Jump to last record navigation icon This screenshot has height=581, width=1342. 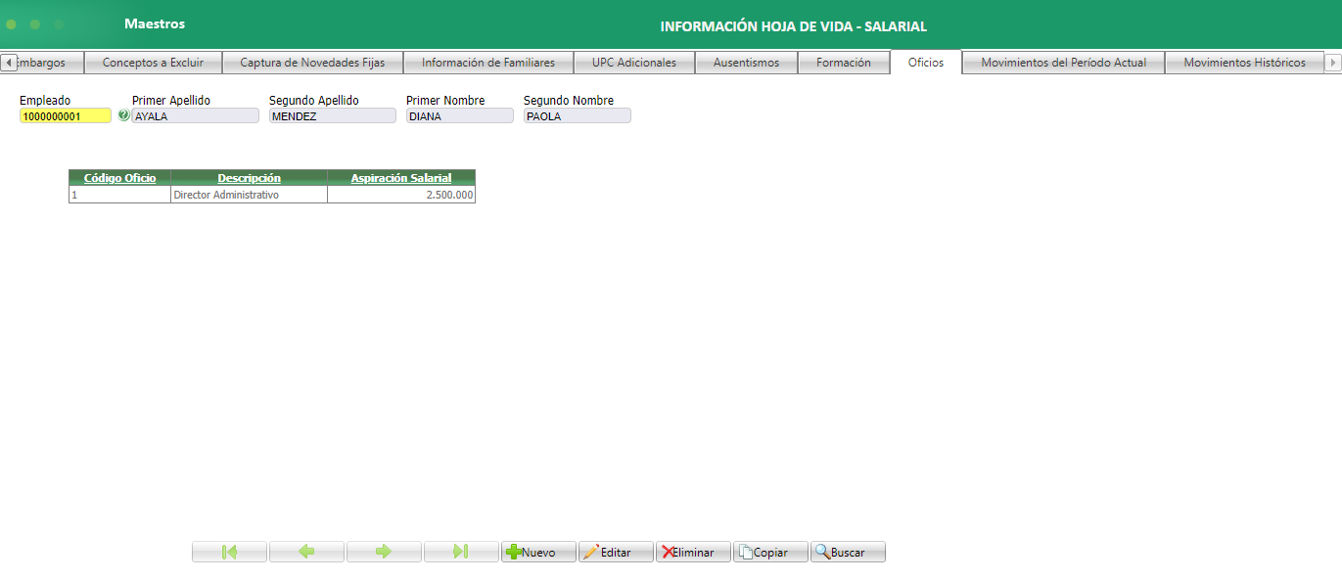[x=460, y=551]
